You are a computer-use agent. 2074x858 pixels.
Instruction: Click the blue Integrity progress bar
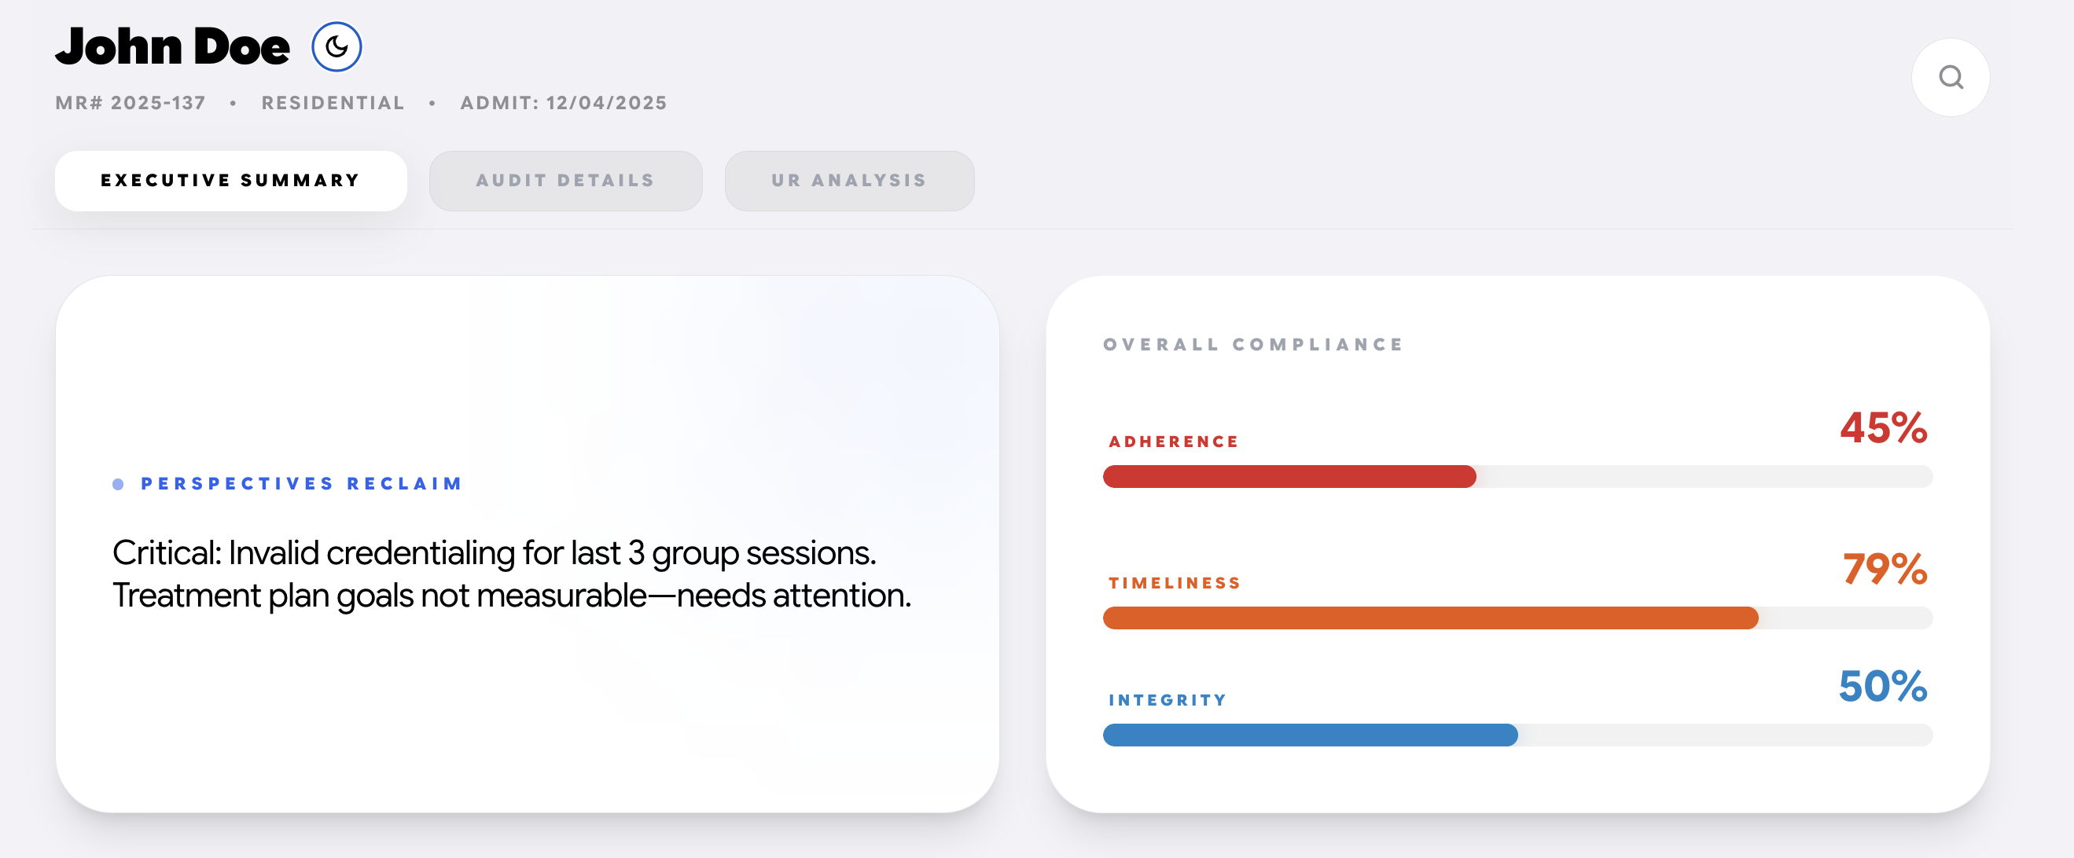point(1310,735)
